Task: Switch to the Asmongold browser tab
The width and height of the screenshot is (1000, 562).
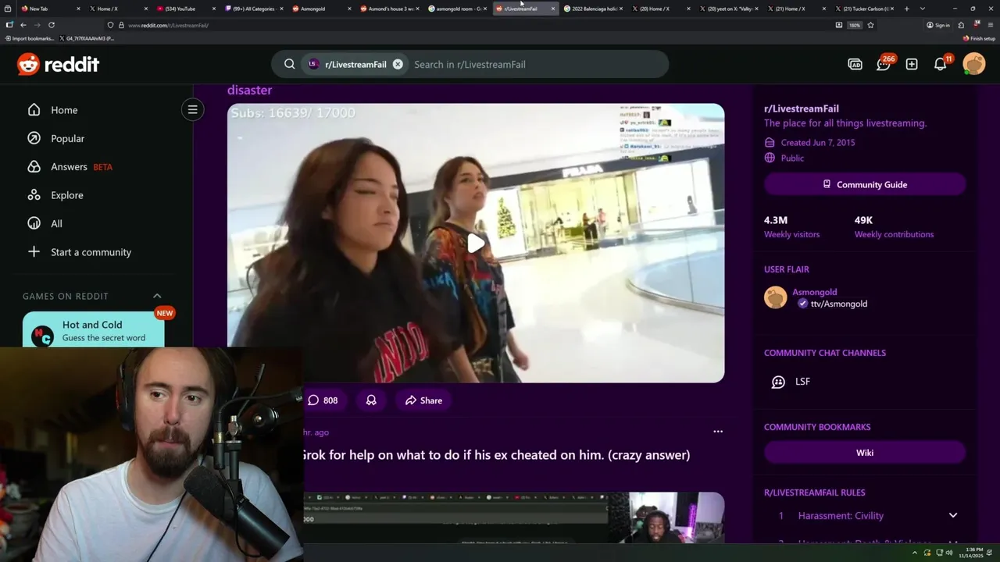Action: 320,9
